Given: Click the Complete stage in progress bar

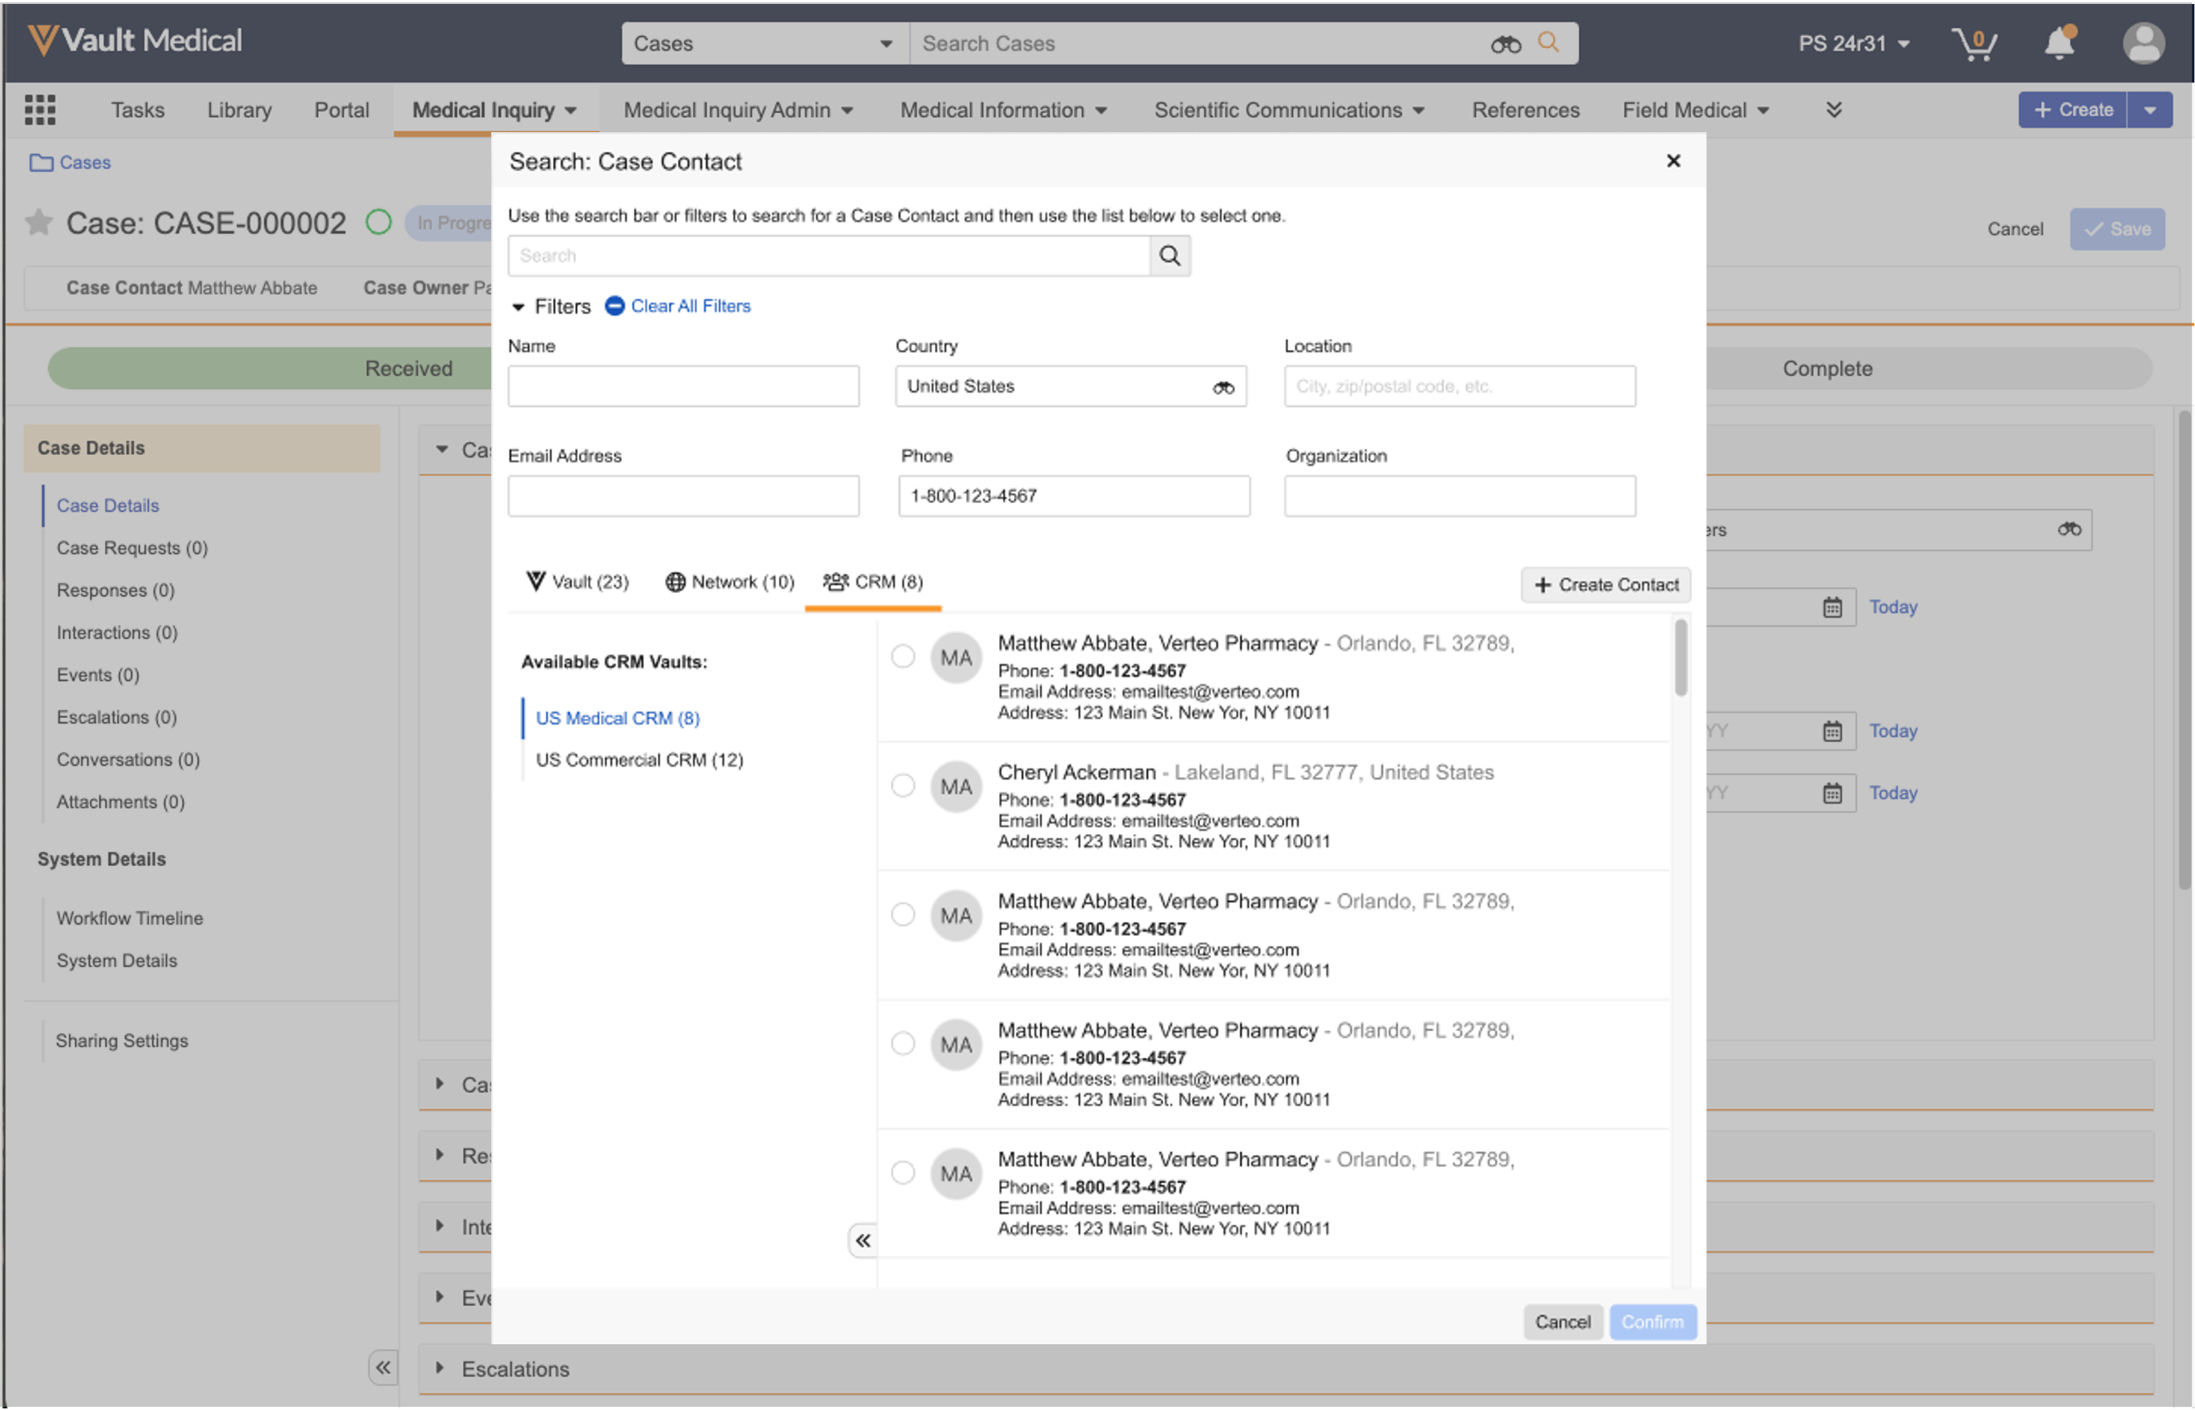Looking at the screenshot, I should pyautogui.click(x=1930, y=369).
